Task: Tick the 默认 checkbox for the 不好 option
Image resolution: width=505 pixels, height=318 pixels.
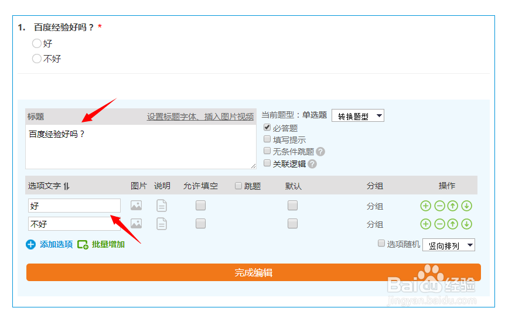Action: click(292, 223)
